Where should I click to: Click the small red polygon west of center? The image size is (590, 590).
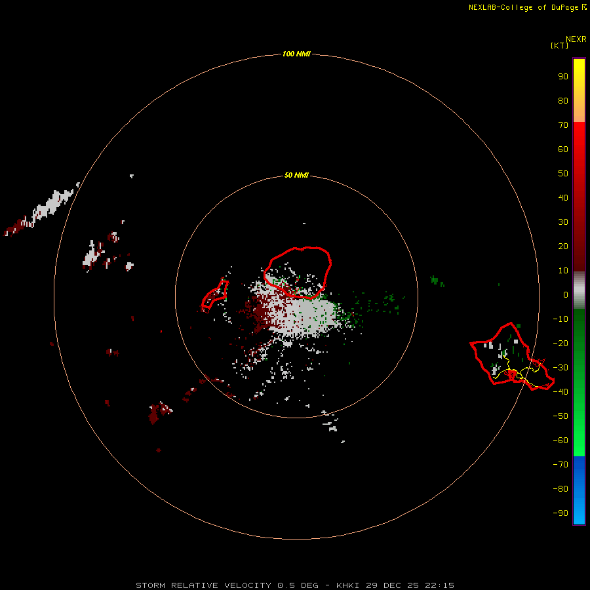pos(215,296)
